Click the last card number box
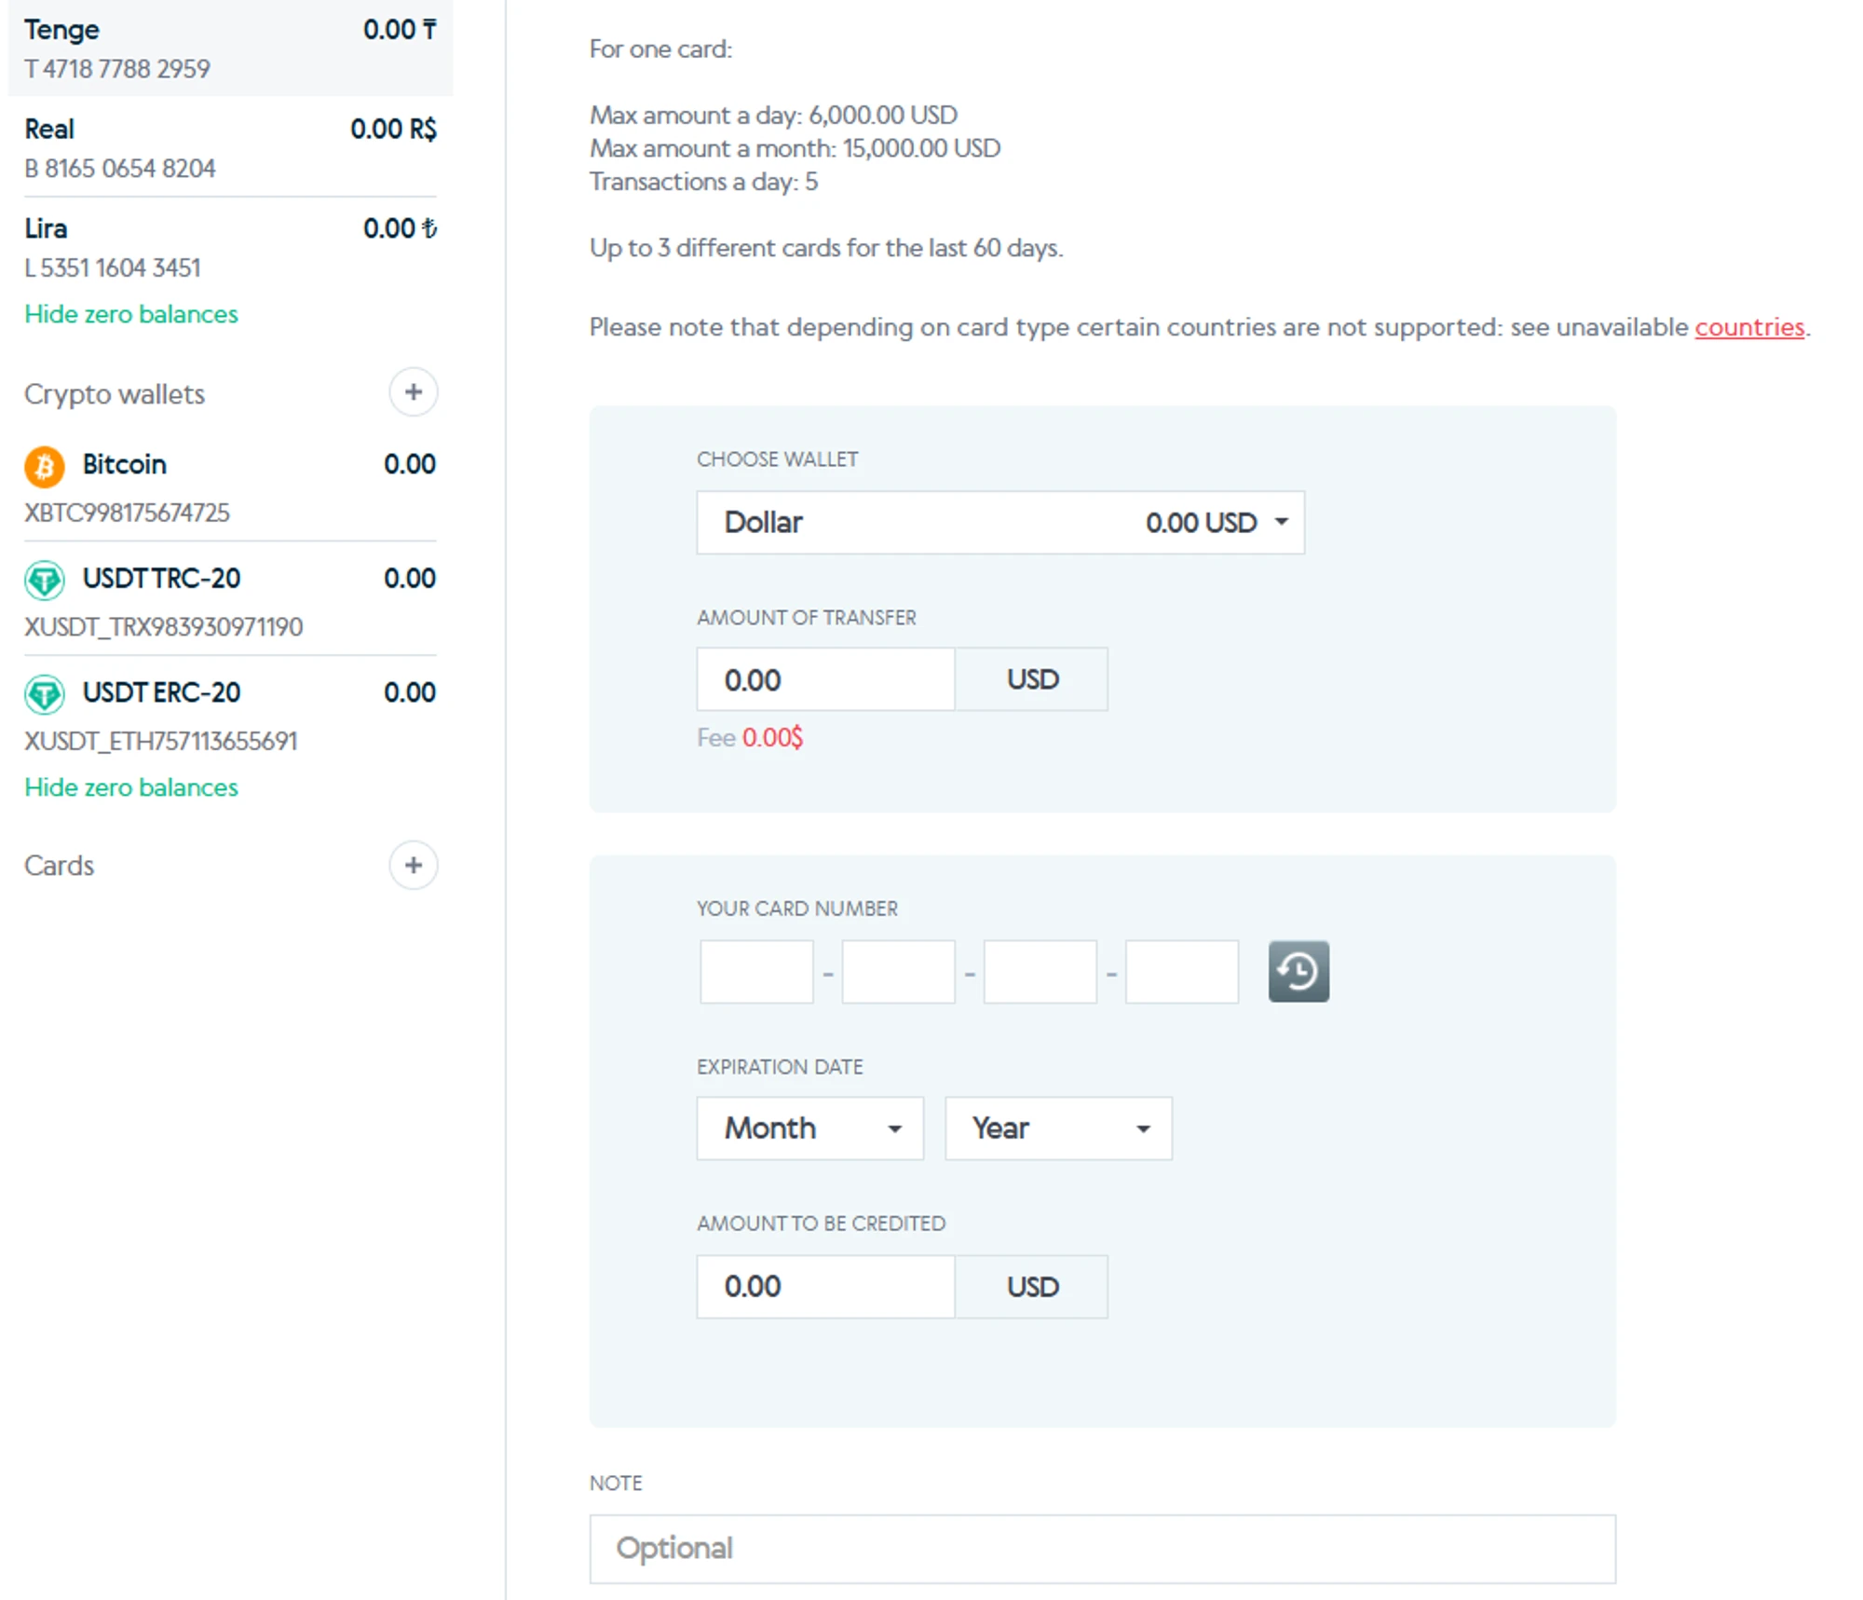 [x=1181, y=972]
